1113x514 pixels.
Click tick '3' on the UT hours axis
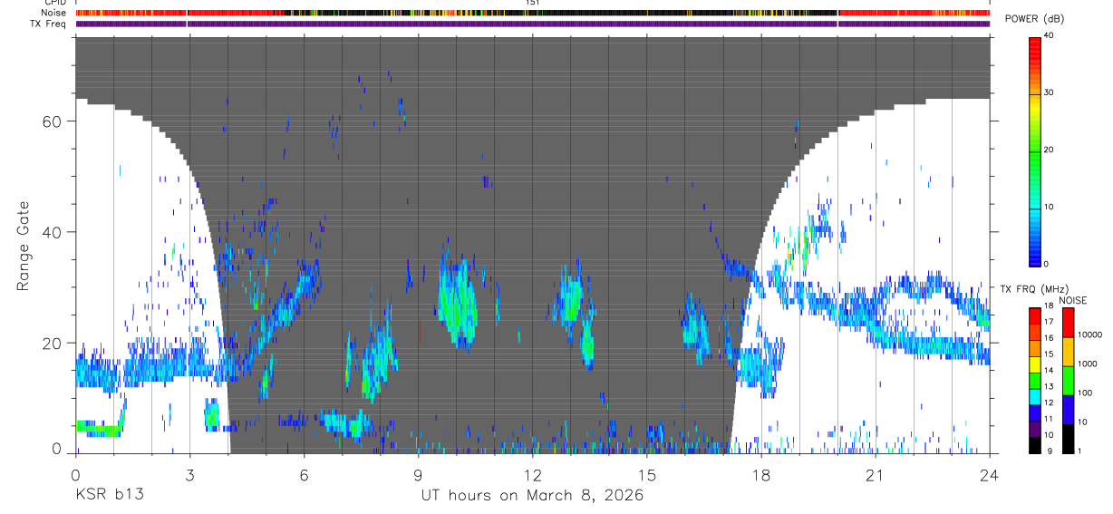[x=189, y=475]
